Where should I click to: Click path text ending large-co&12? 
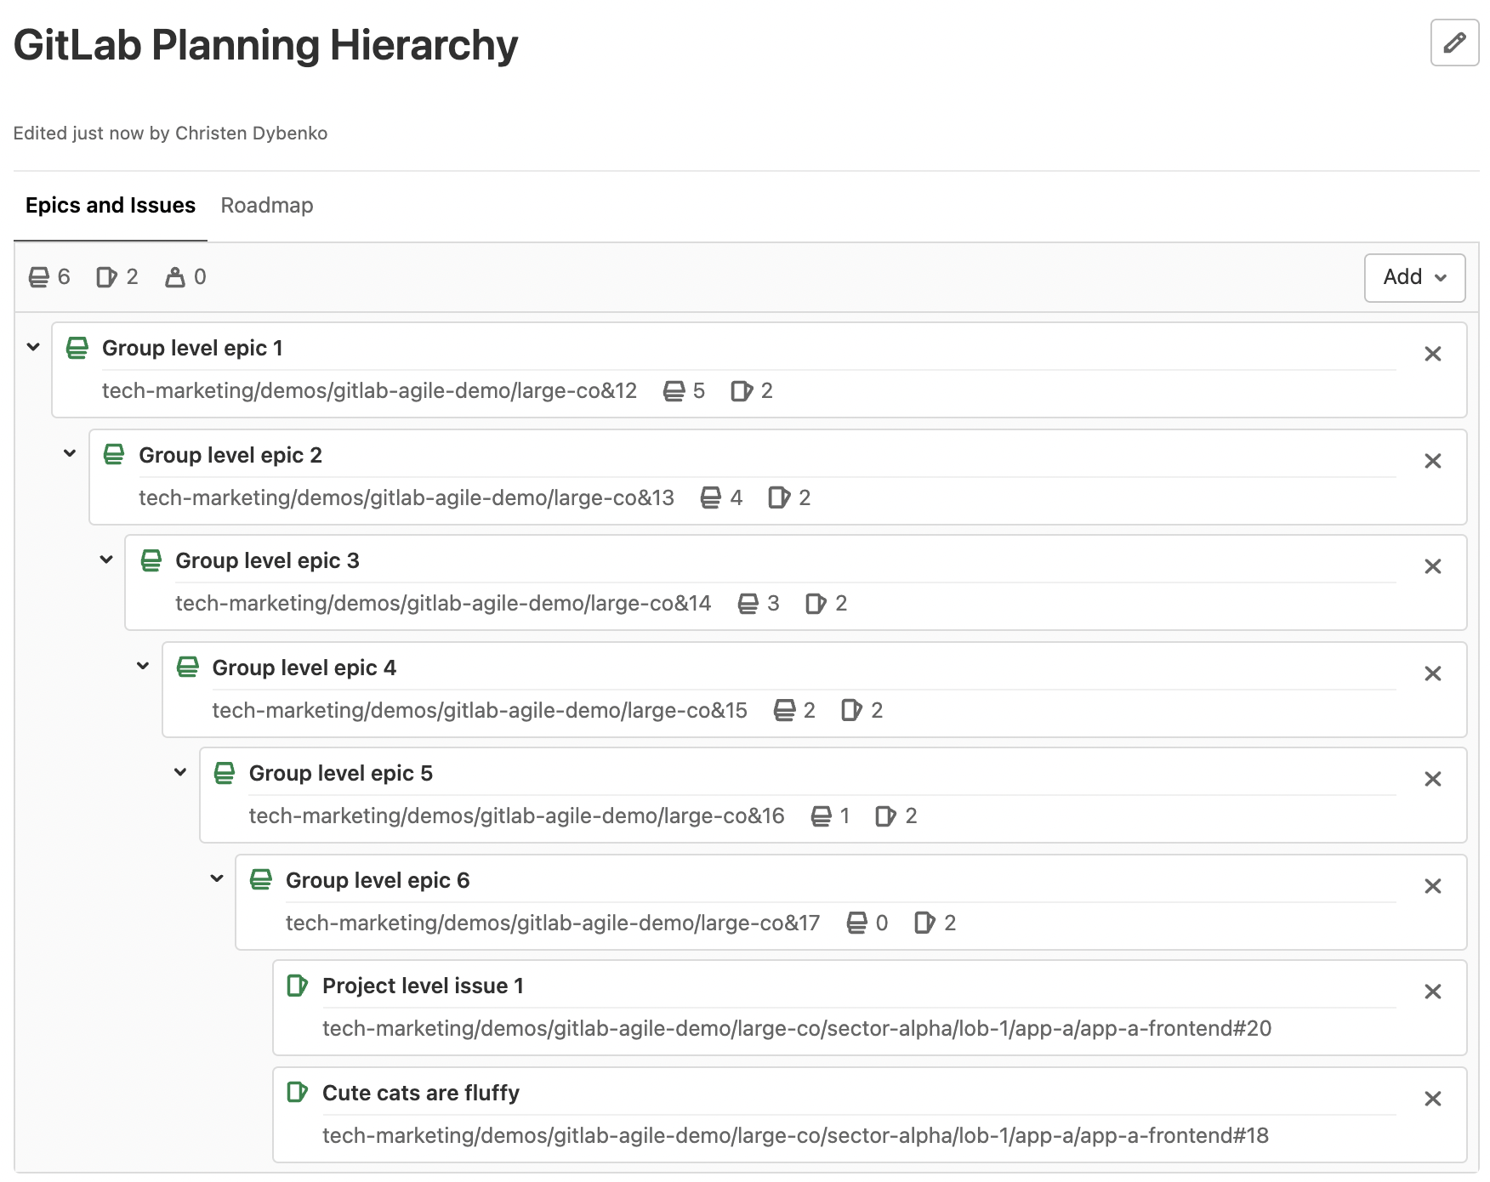pyautogui.click(x=369, y=391)
